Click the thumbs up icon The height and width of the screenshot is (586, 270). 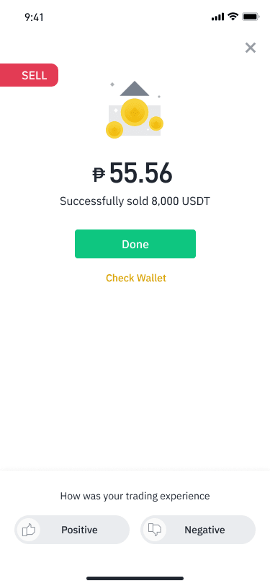28,530
